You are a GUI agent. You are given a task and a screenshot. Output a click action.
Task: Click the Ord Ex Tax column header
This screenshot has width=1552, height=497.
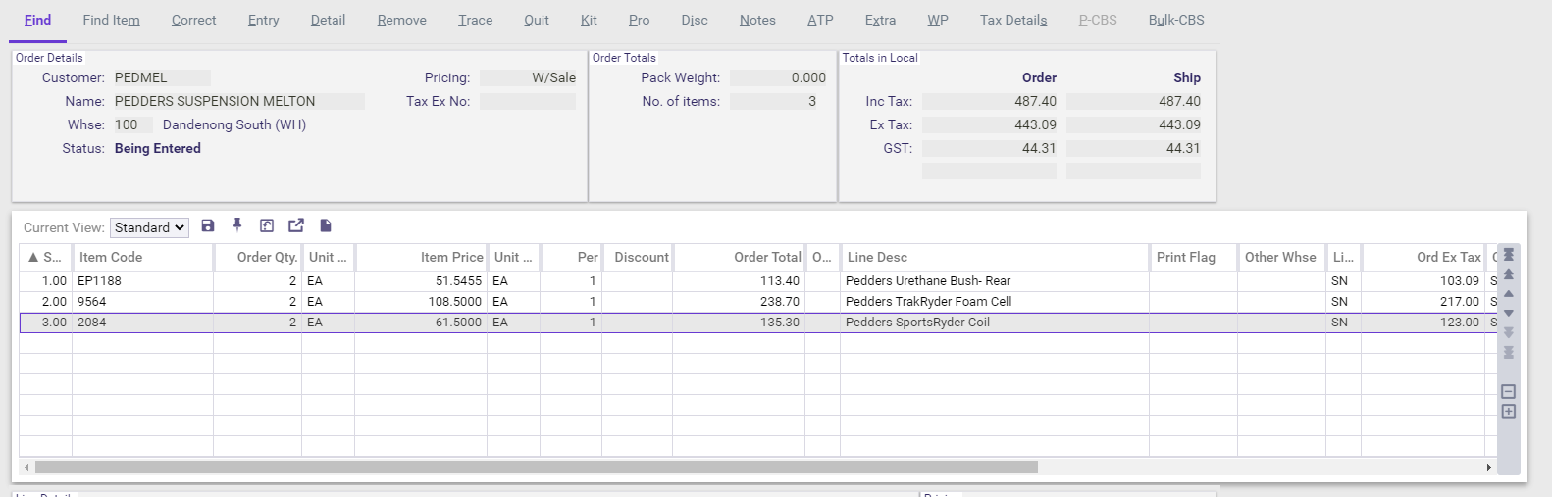tap(1423, 257)
